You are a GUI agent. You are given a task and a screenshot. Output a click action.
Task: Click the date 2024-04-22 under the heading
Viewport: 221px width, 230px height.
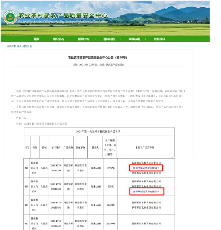click(x=85, y=65)
